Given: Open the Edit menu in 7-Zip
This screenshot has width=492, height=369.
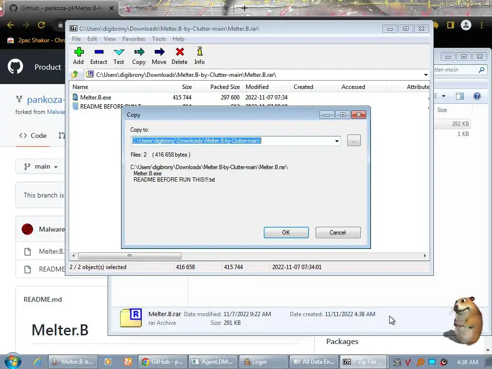Looking at the screenshot, I should coord(92,39).
